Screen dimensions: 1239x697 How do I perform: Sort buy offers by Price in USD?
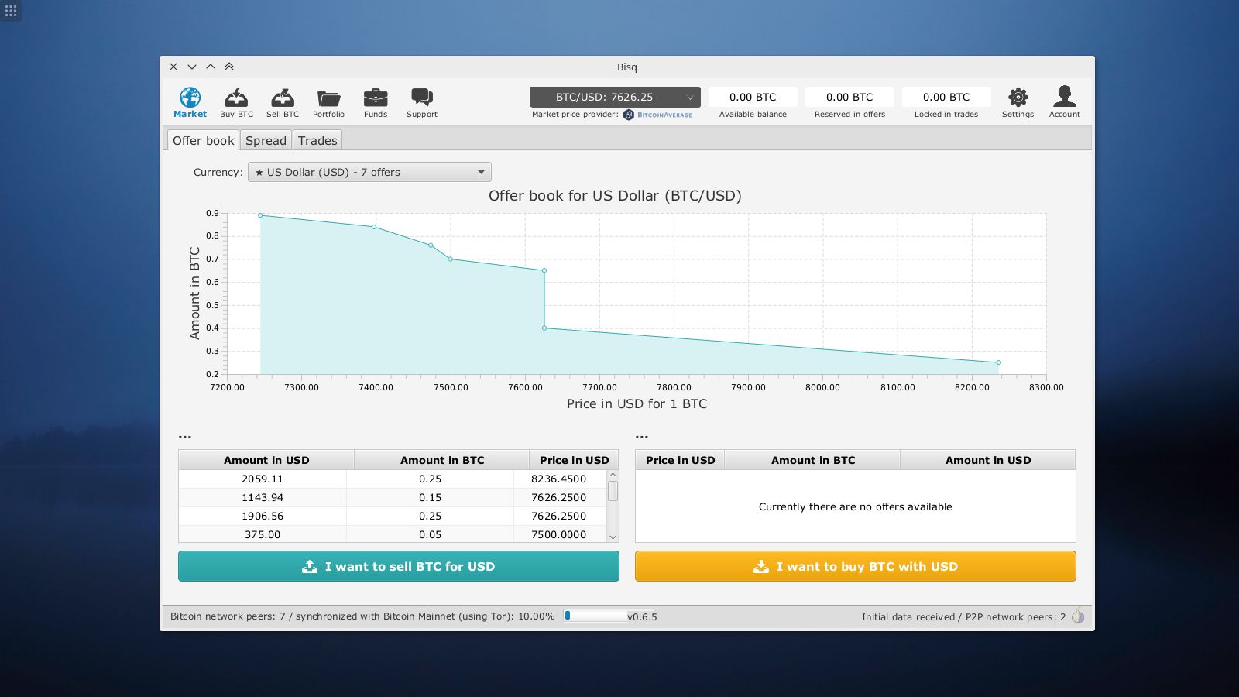tap(574, 460)
